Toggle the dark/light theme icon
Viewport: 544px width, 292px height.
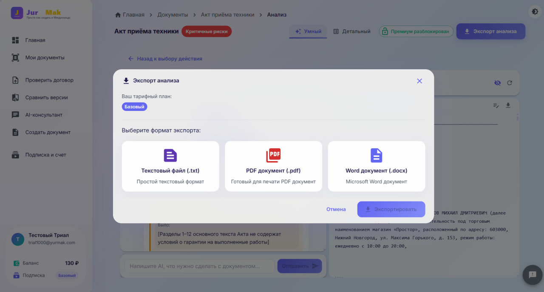[x=535, y=12]
